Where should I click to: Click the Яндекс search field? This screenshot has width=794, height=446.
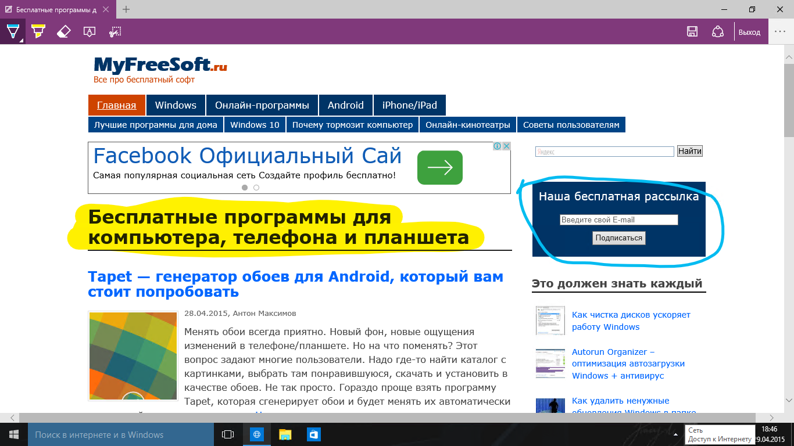pos(605,152)
